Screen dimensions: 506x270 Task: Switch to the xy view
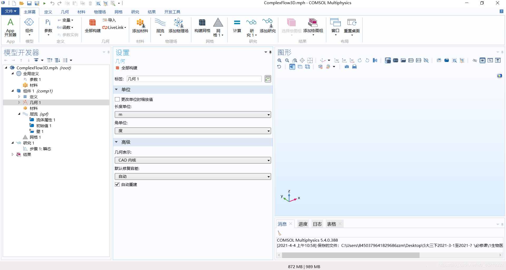(337, 60)
